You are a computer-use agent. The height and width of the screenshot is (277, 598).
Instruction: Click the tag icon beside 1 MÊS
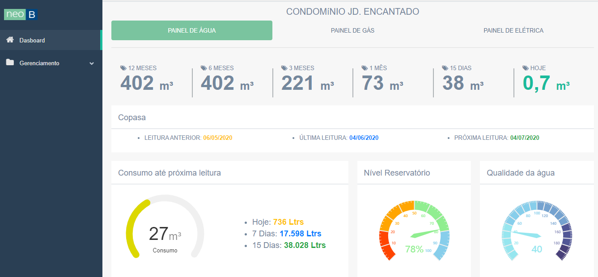tap(364, 68)
